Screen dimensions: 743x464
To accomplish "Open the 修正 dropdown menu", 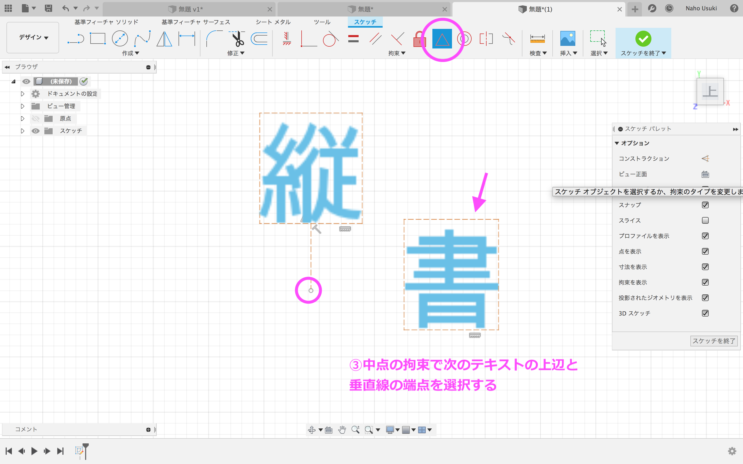I will tap(236, 53).
